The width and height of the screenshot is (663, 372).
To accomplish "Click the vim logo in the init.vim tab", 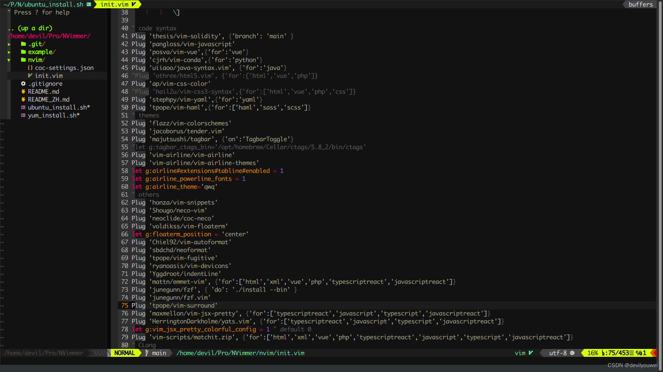I will click(x=134, y=4).
